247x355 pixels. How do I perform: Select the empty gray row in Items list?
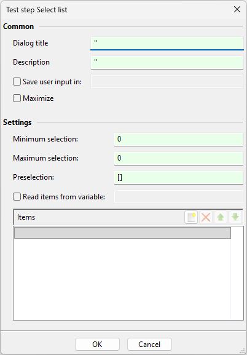click(122, 233)
